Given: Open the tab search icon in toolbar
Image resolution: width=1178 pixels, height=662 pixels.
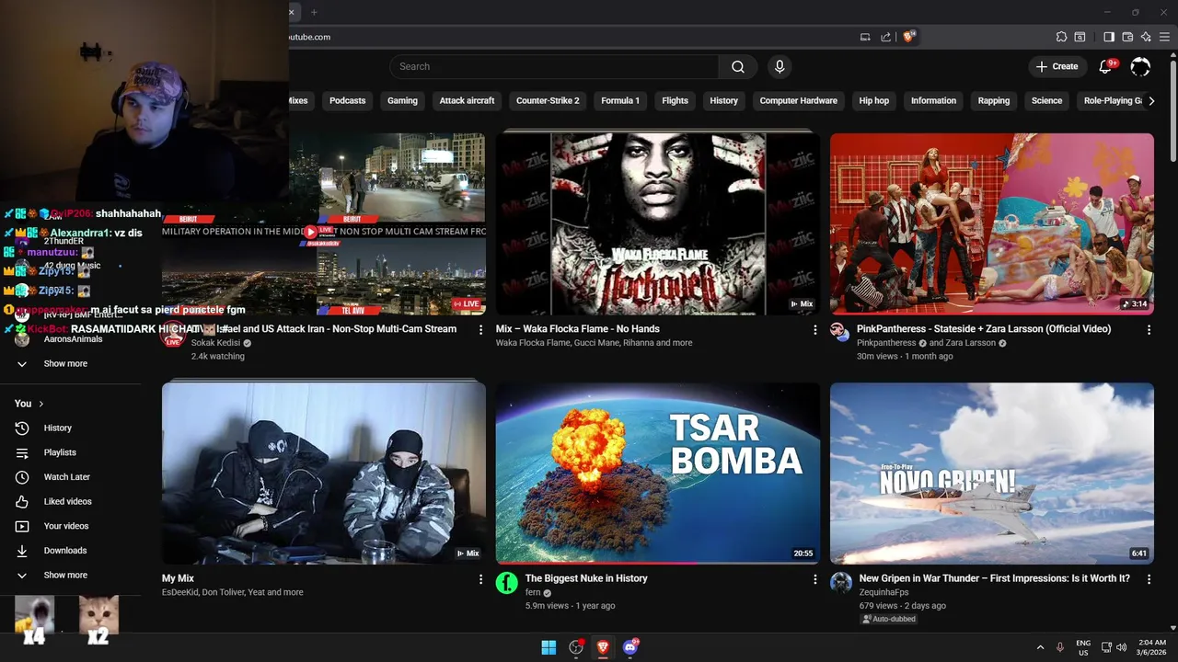Looking at the screenshot, I should 1080,37.
